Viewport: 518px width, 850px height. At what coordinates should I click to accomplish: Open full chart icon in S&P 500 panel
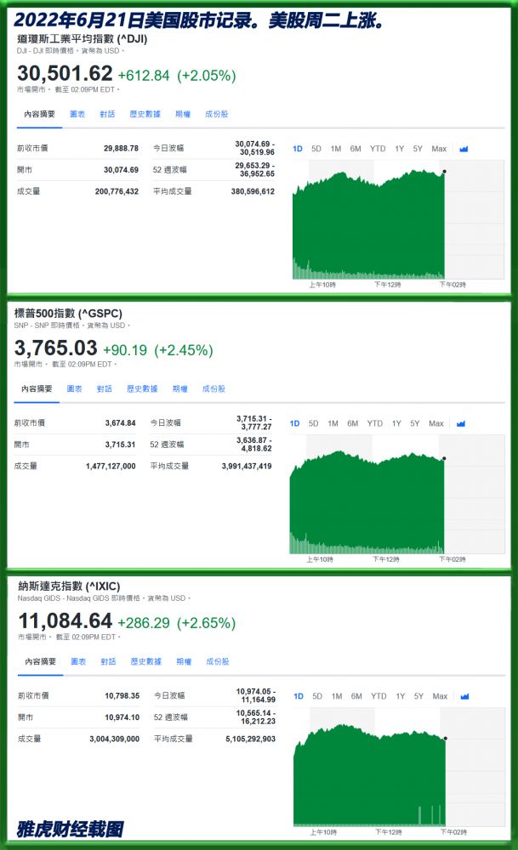tap(461, 423)
